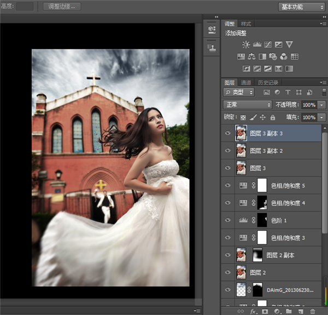Lock image pixels with brush icon
Screen dimensions: 328x315
tap(253, 117)
